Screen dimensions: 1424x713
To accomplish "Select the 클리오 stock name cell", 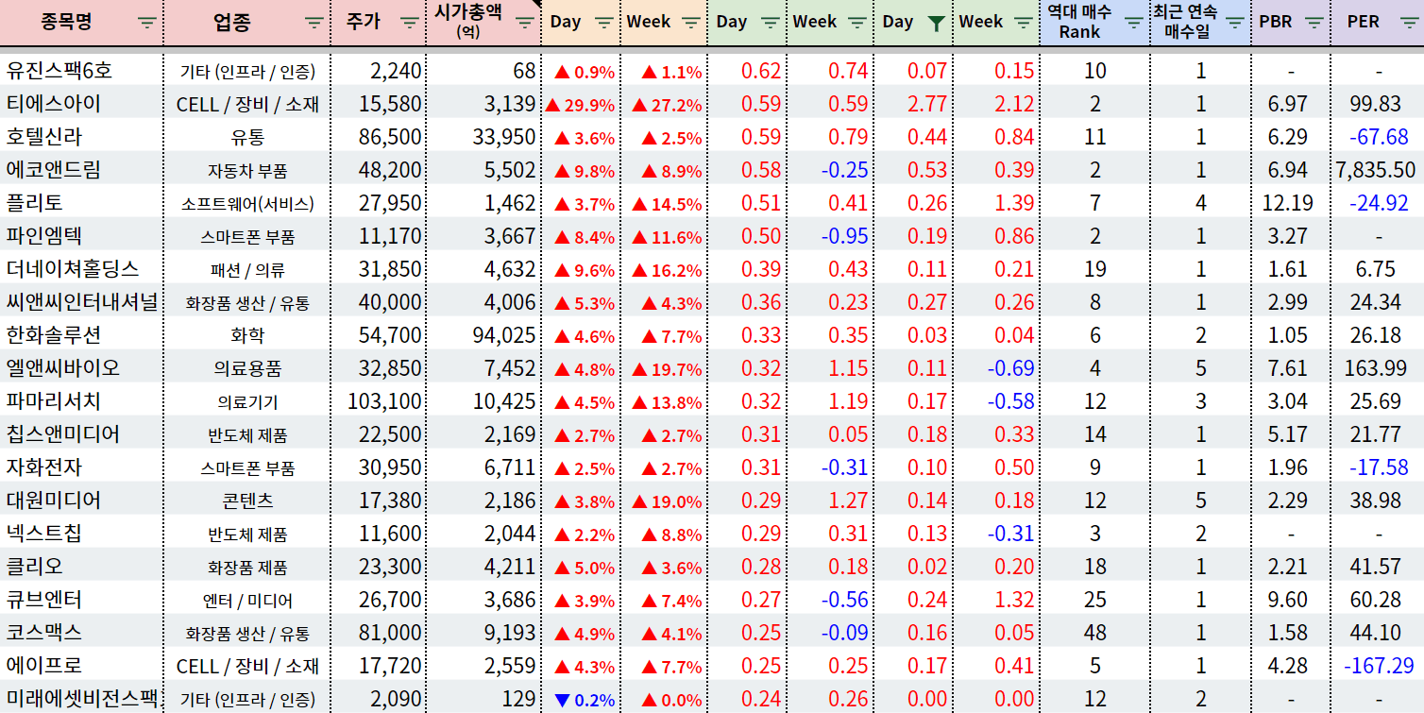I will coord(82,567).
